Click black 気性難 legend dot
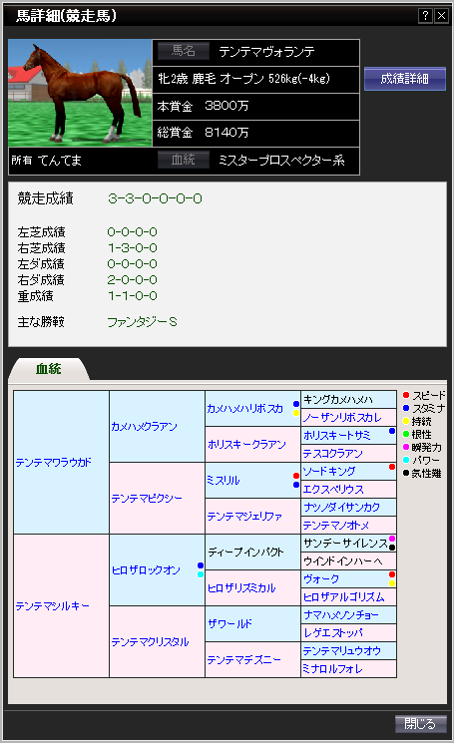Viewport: 454px width, 743px height. click(x=406, y=473)
